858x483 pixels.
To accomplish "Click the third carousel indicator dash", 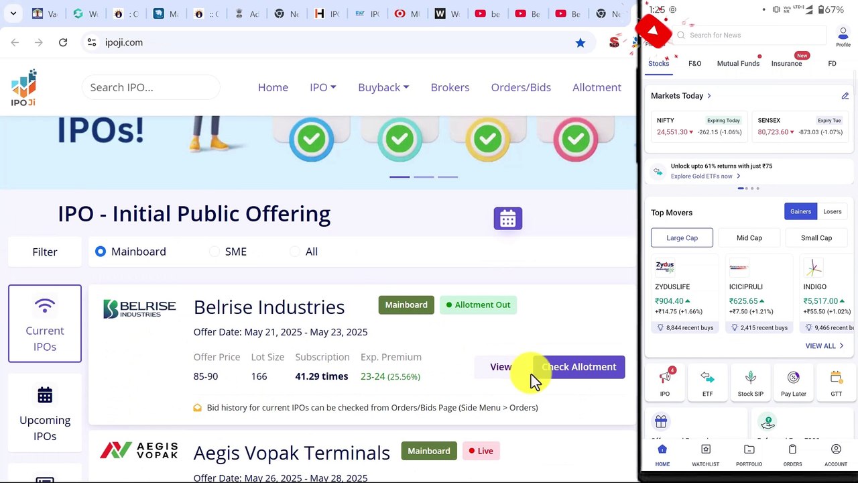I will pyautogui.click(x=448, y=177).
